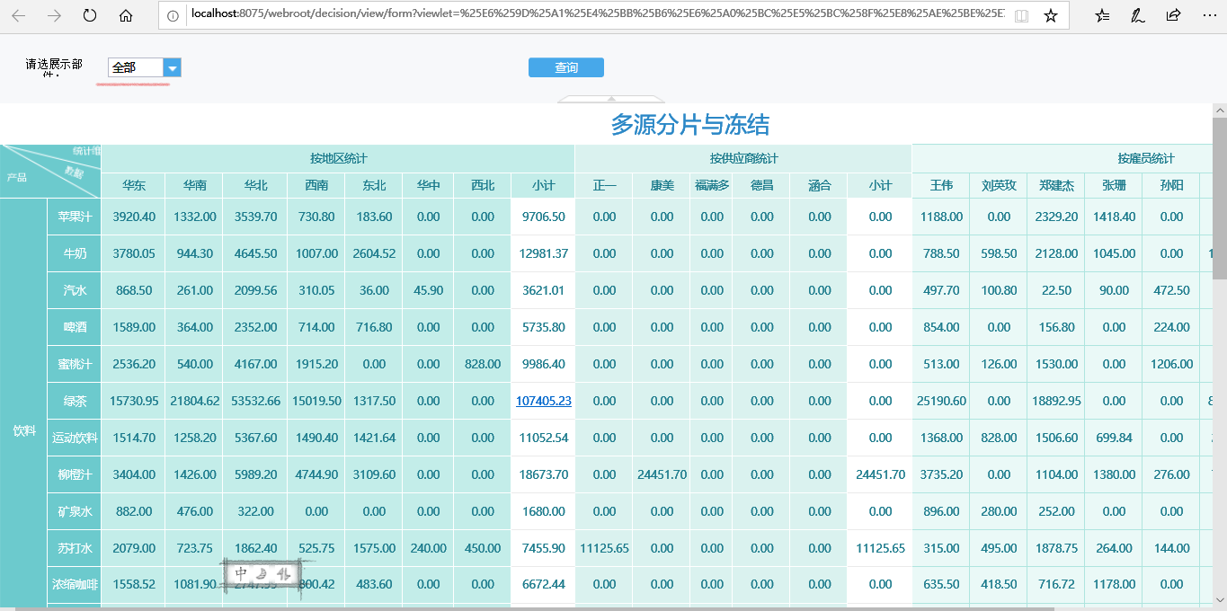The image size is (1227, 611).
Task: Click the 按地区统计 header
Action: [x=338, y=158]
